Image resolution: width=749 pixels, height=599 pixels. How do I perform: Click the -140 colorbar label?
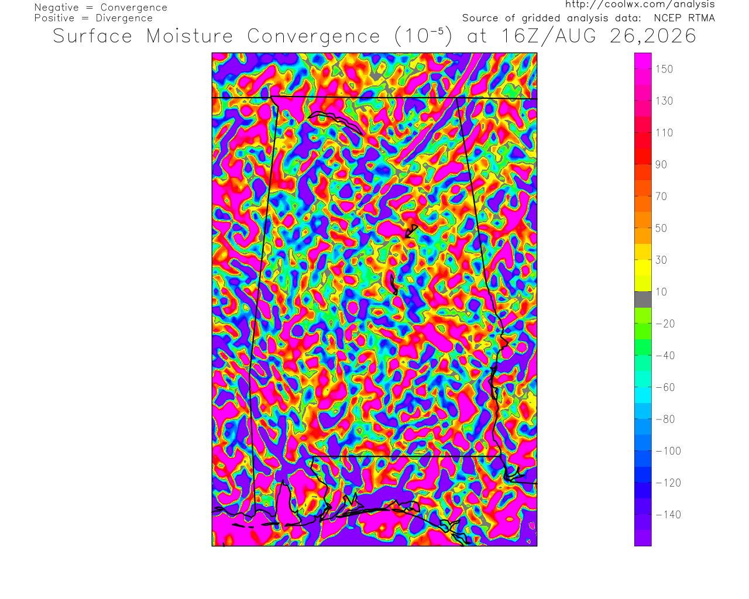pyautogui.click(x=668, y=515)
